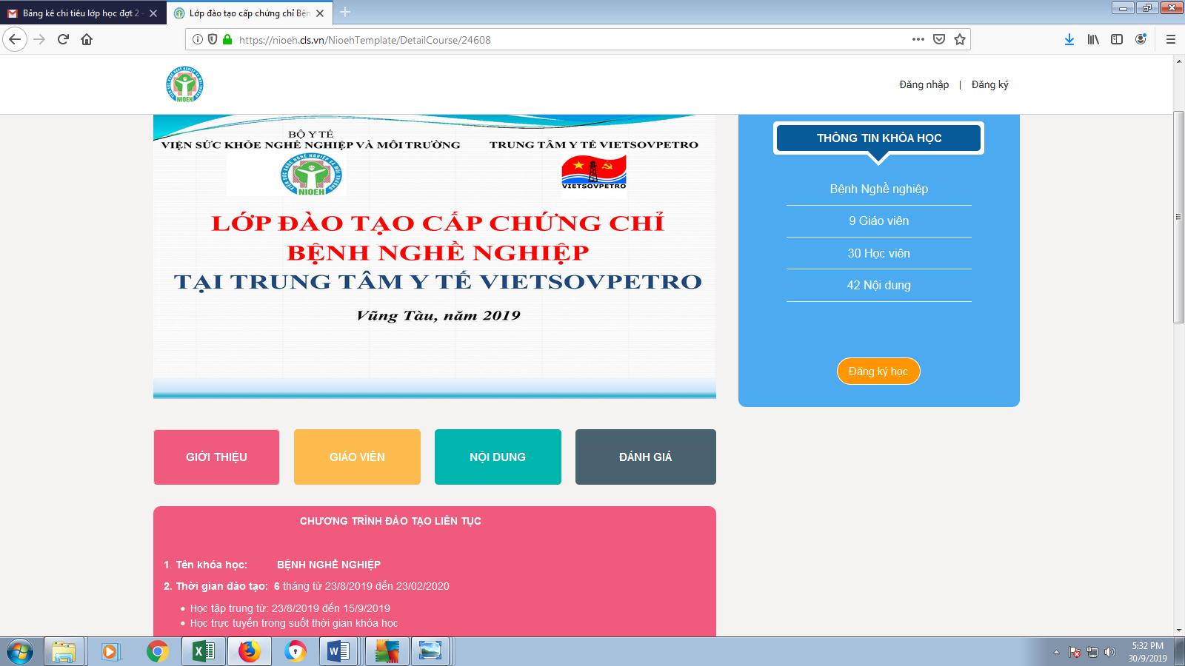The width and height of the screenshot is (1185, 666).
Task: Launch media player taskbar icon
Action: (x=110, y=652)
